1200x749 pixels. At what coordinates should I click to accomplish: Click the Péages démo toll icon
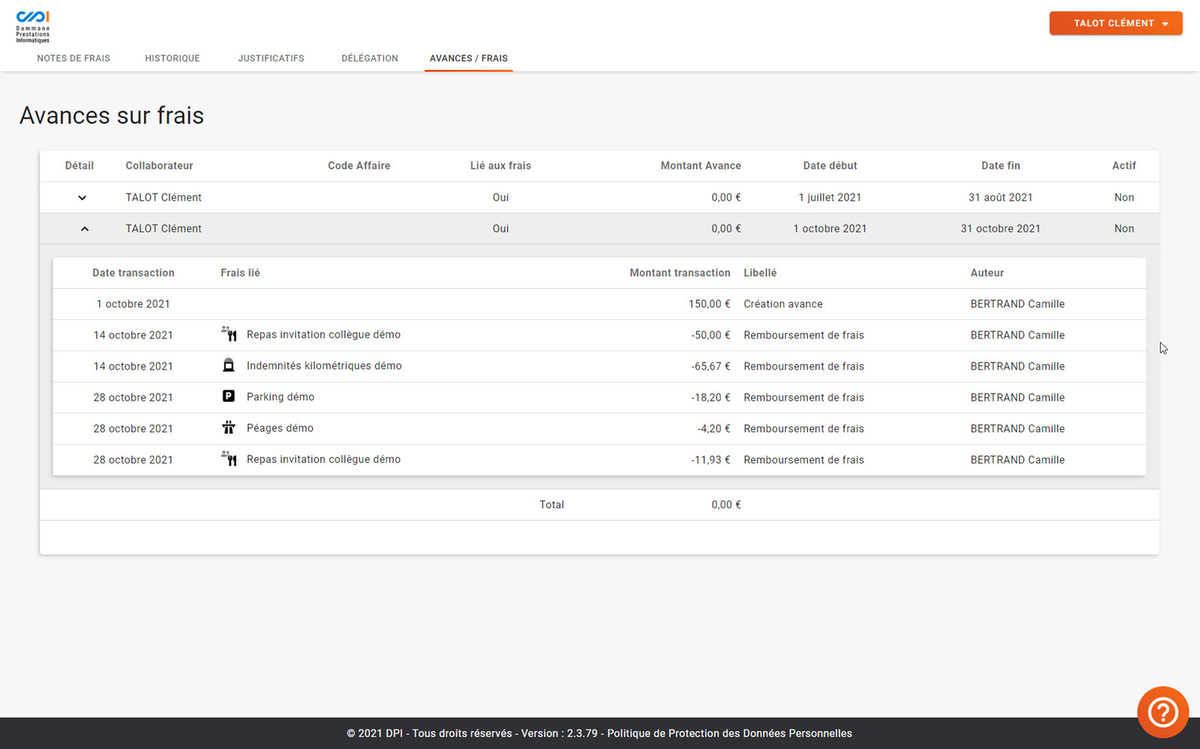229,428
